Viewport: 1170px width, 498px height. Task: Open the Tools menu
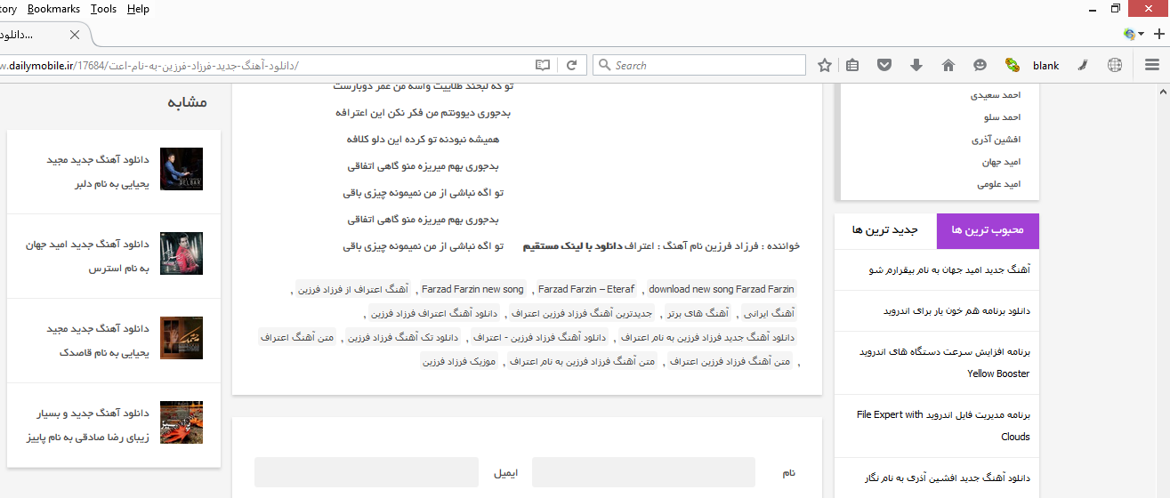[x=103, y=9]
